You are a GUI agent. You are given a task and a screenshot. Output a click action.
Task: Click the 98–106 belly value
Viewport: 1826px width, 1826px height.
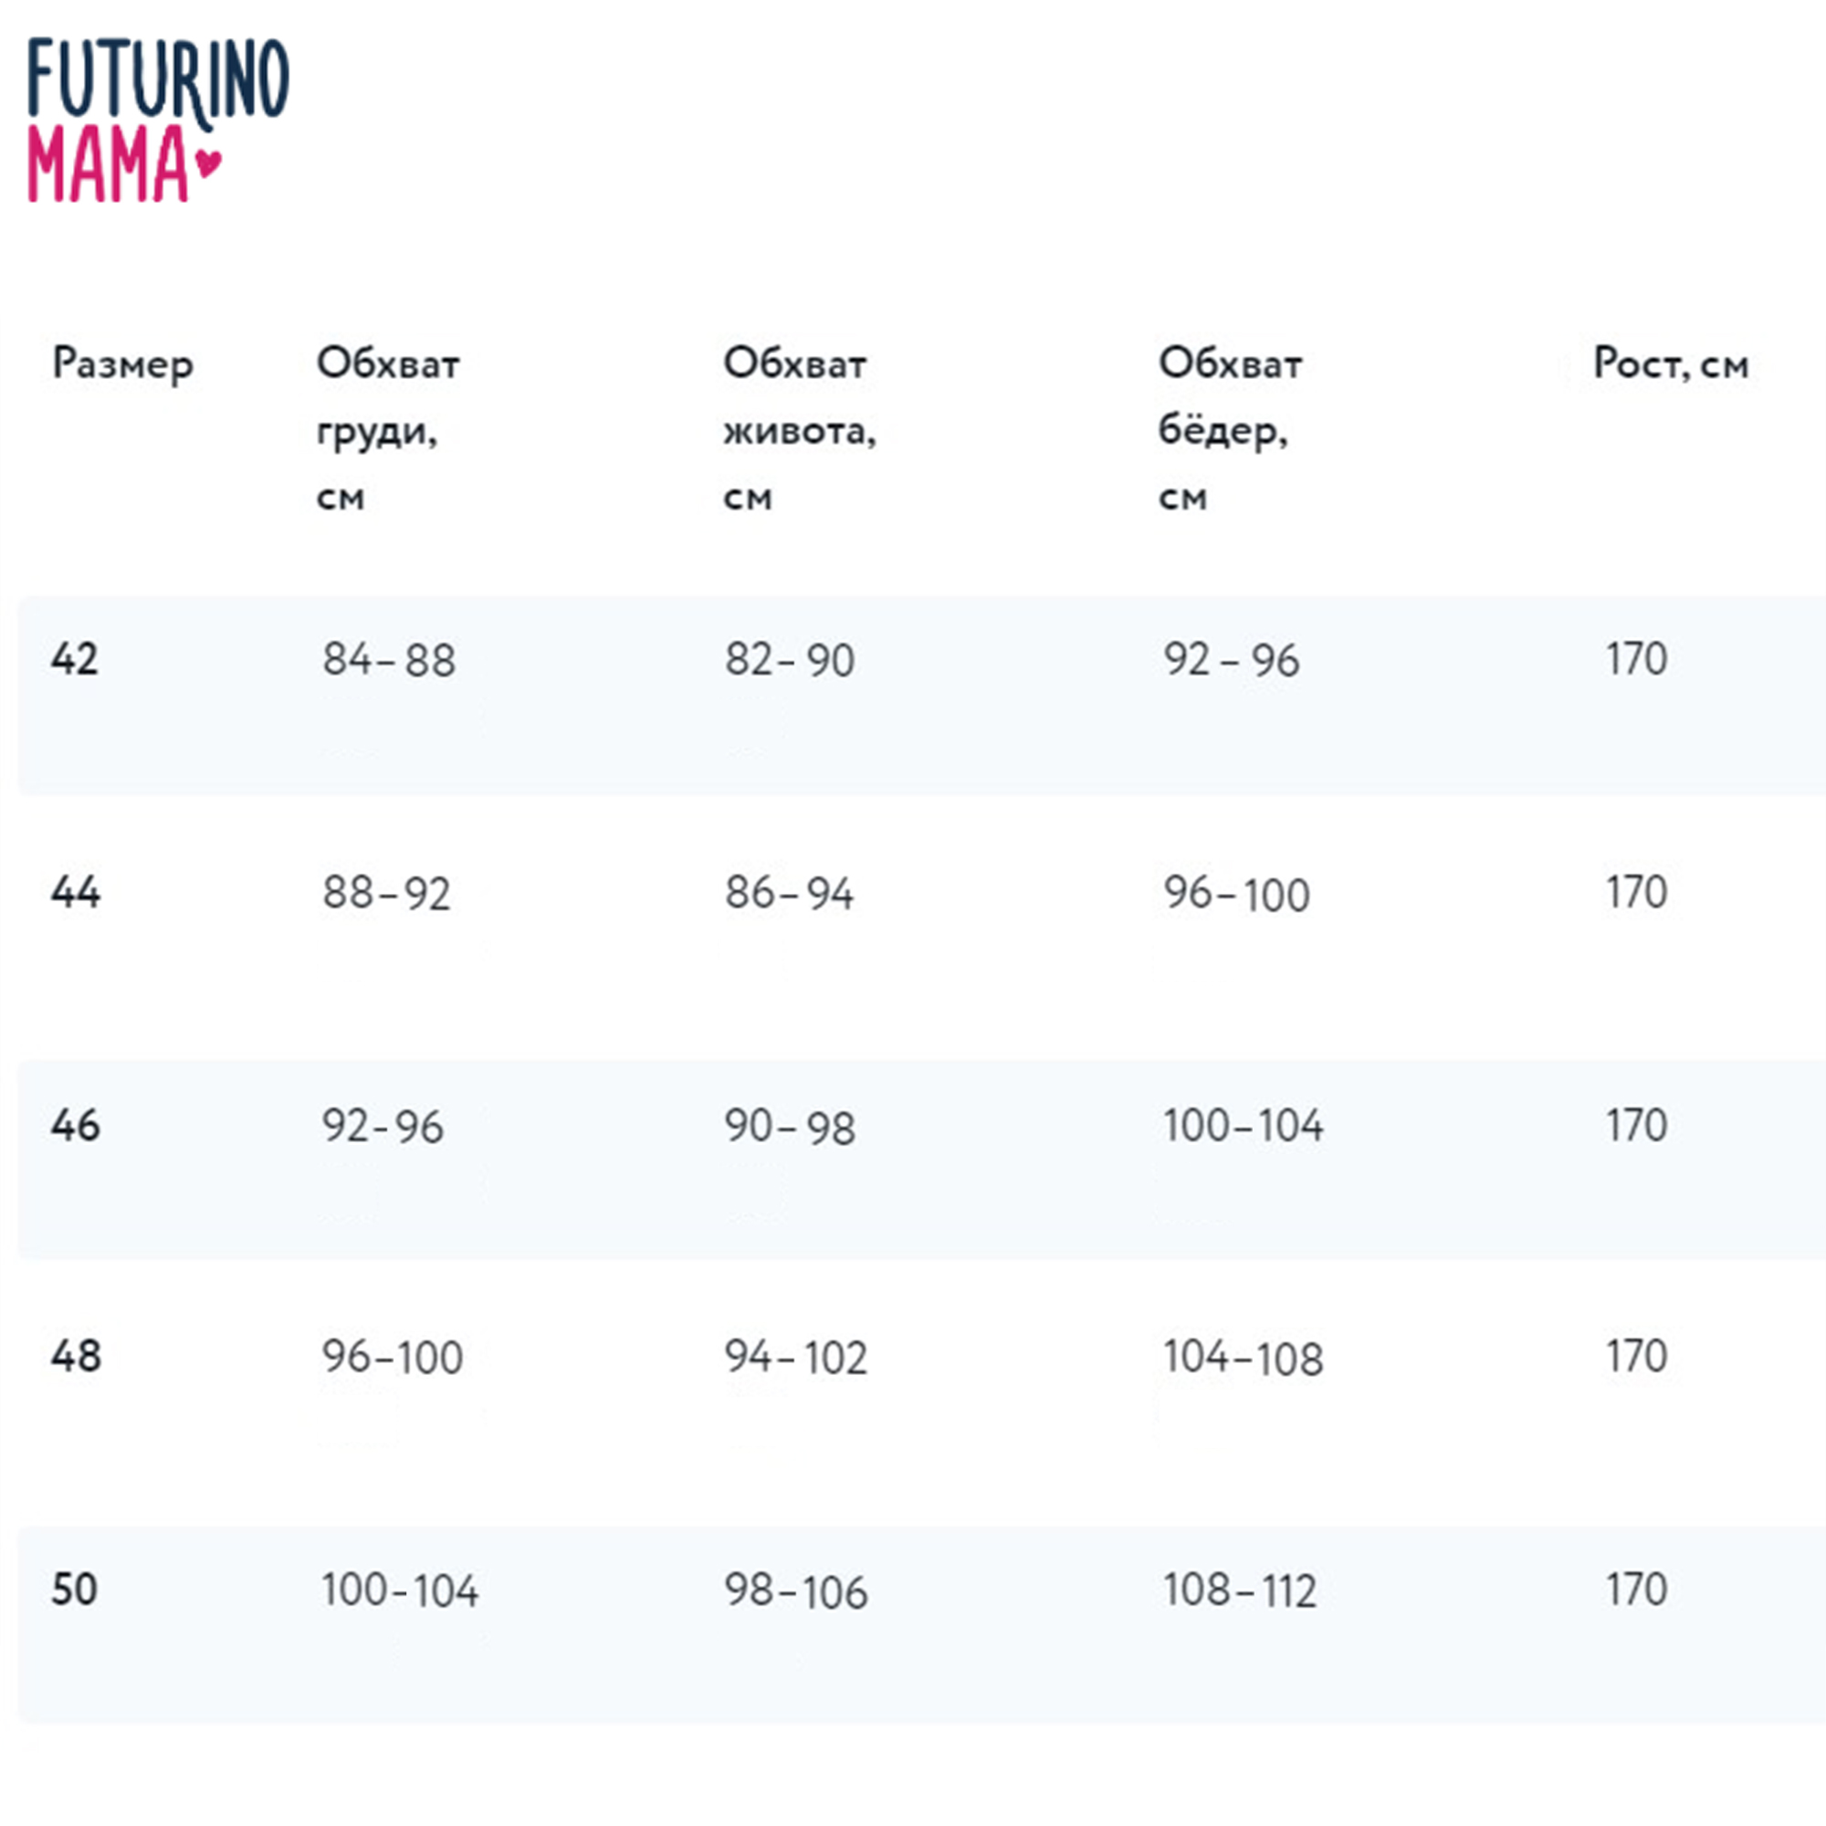[796, 1590]
